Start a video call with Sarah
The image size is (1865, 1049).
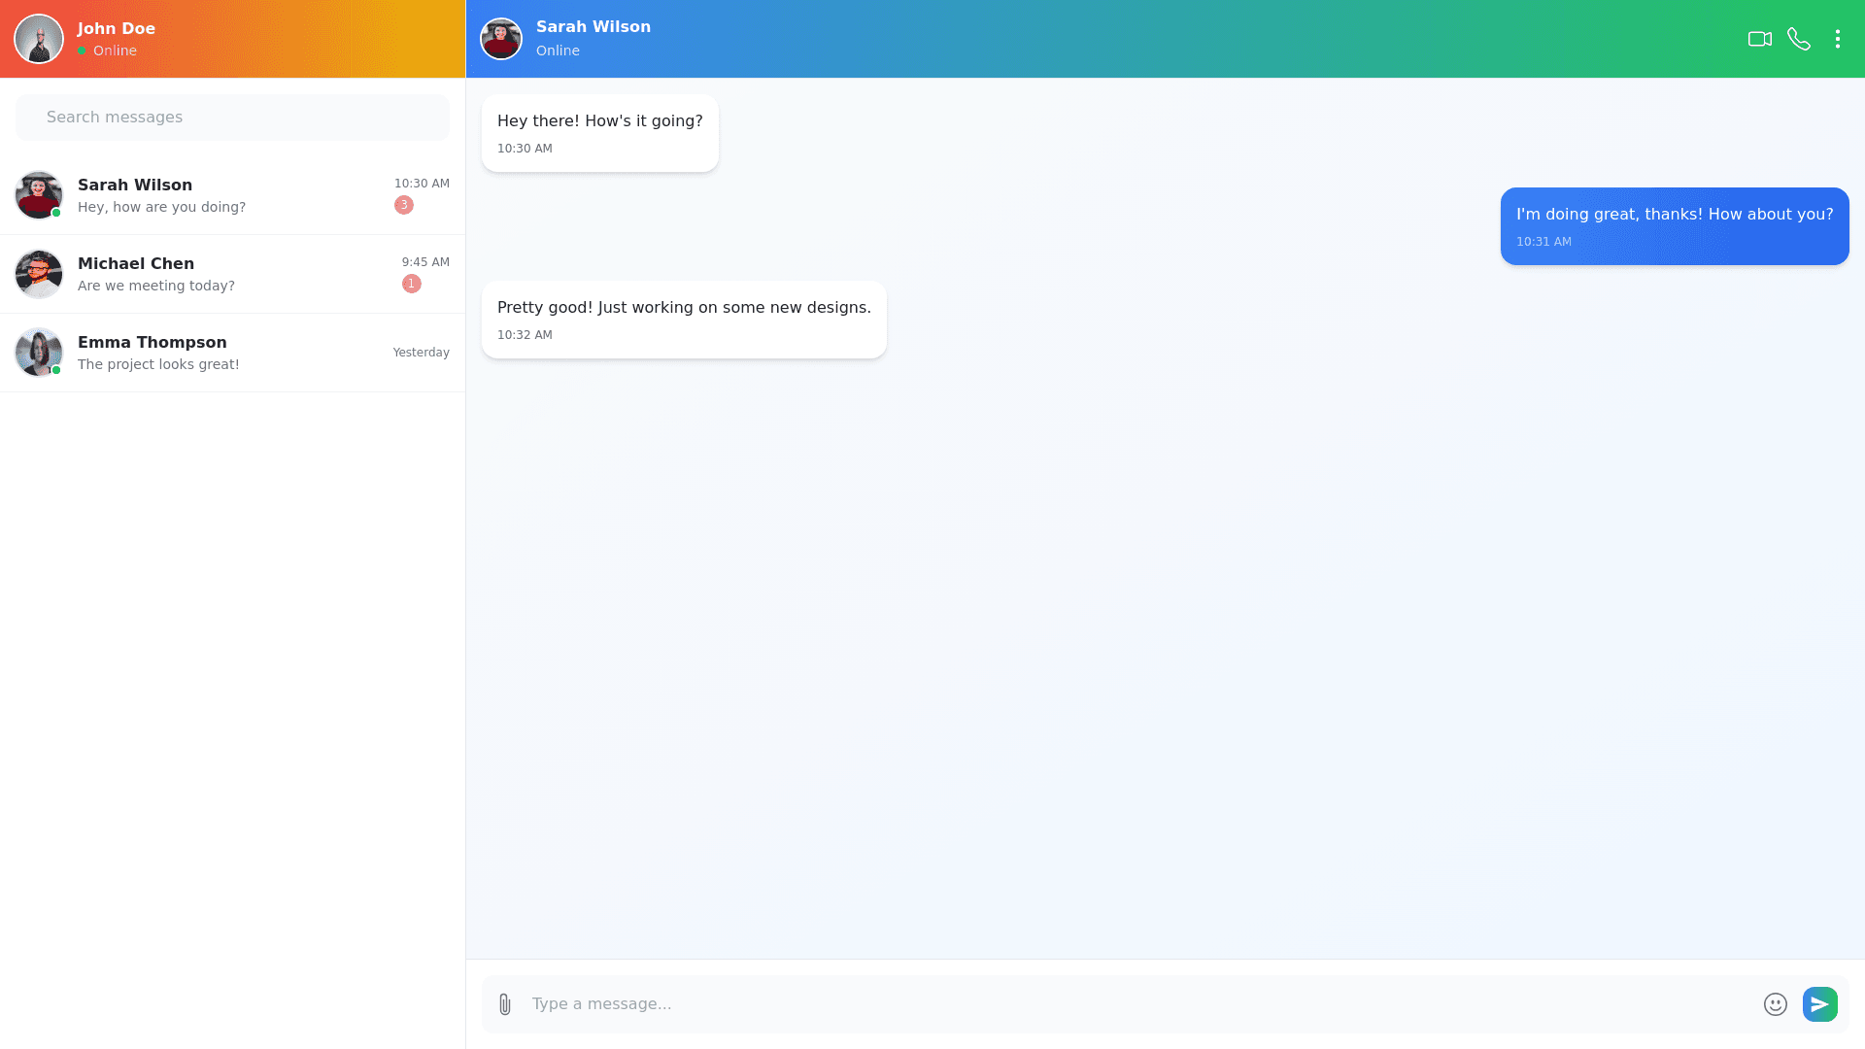coord(1759,39)
